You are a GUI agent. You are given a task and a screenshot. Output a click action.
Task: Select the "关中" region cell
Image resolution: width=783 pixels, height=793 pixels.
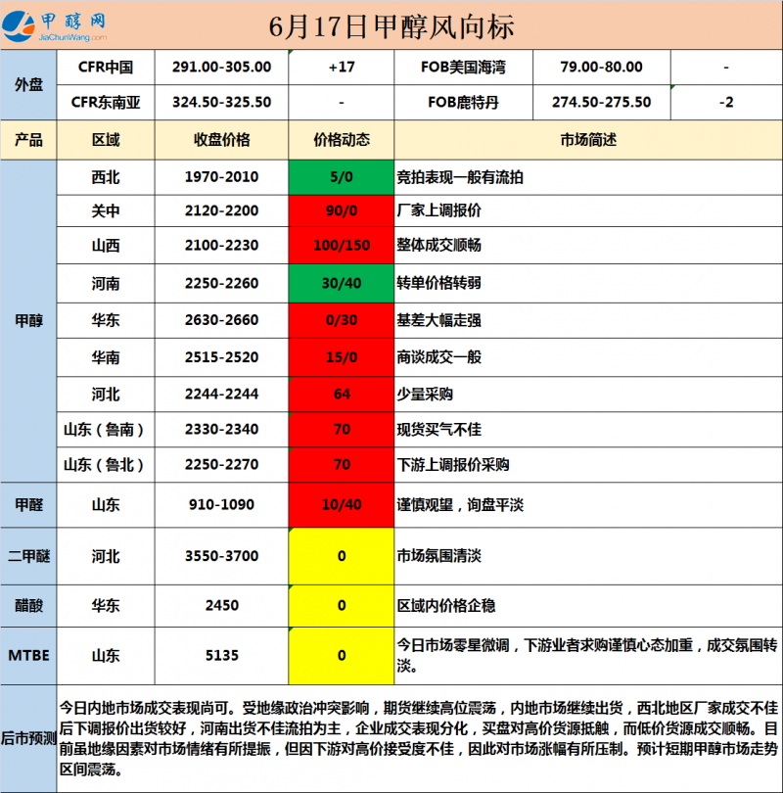106,210
